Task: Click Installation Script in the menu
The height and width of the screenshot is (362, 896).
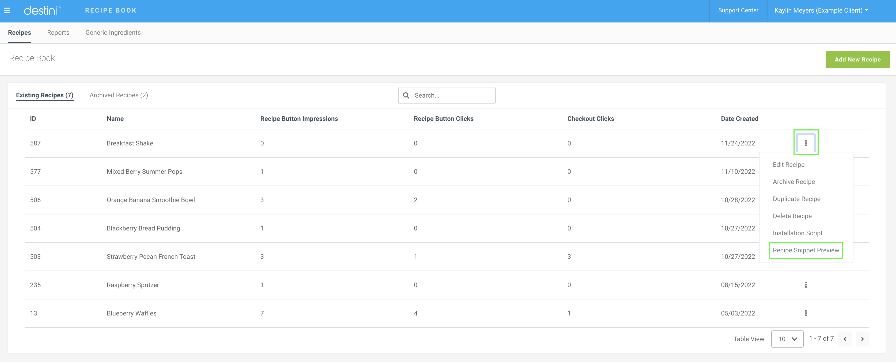Action: pos(798,233)
